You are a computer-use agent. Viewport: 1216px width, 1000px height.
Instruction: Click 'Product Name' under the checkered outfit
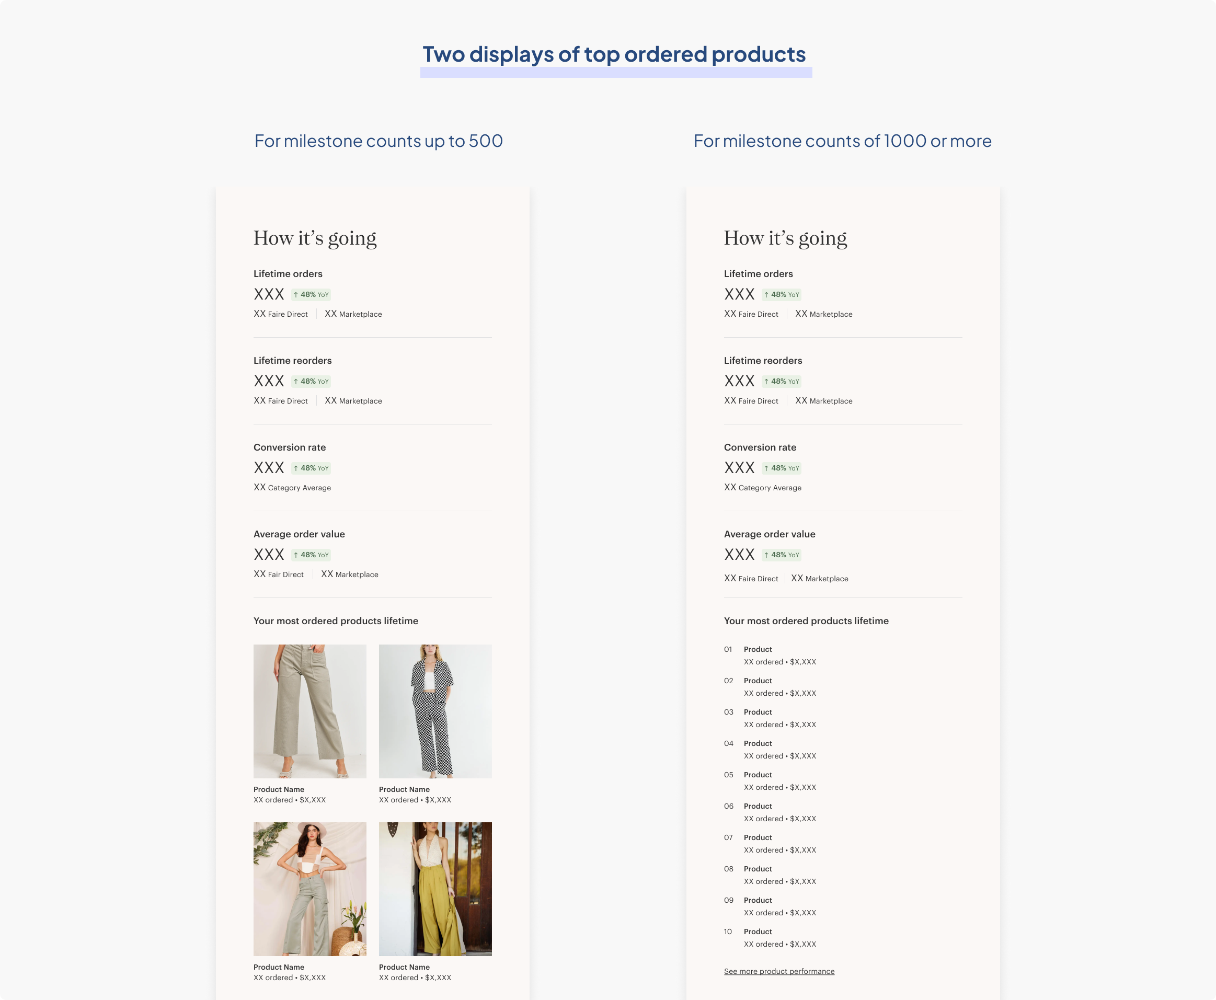(404, 789)
